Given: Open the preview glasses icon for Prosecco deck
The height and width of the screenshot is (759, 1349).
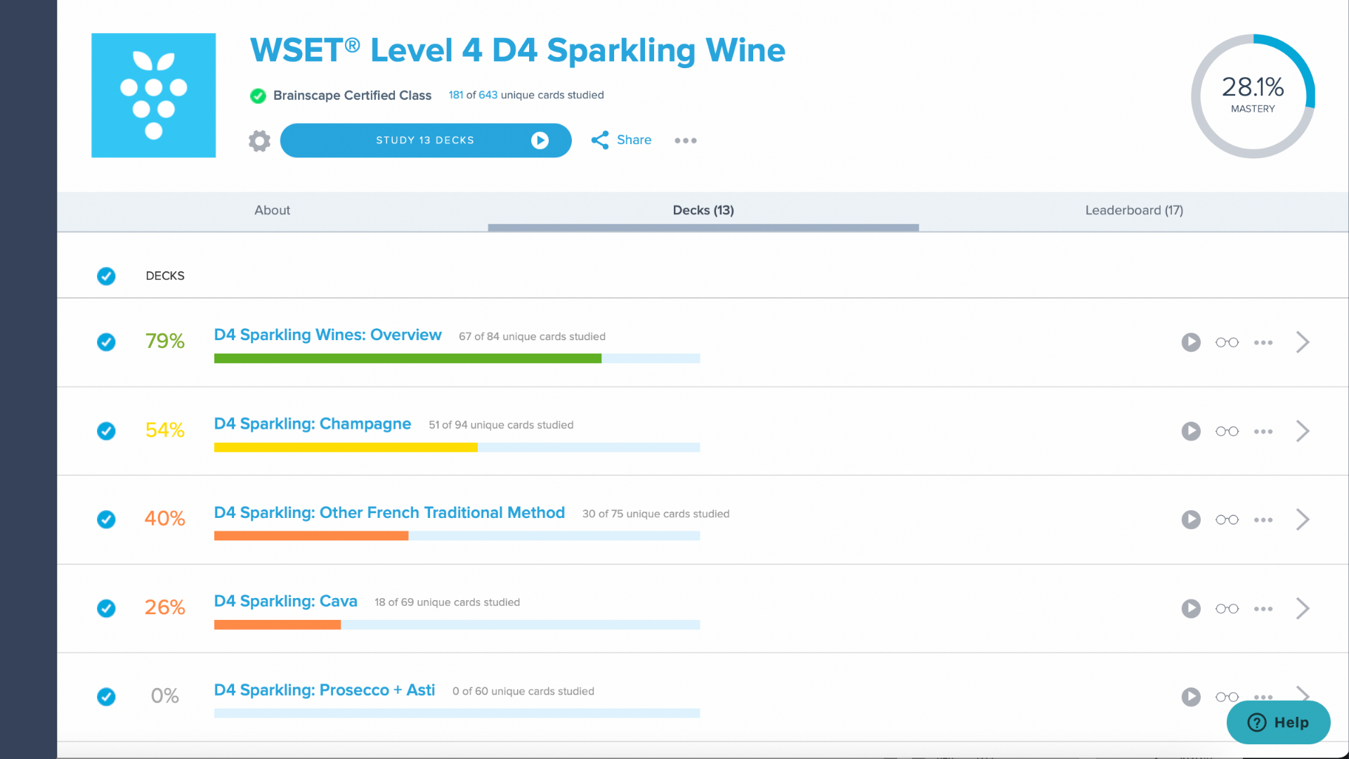Looking at the screenshot, I should click(x=1227, y=697).
